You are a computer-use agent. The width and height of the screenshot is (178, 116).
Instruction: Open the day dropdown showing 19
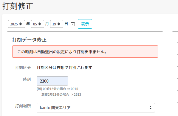click(57, 24)
